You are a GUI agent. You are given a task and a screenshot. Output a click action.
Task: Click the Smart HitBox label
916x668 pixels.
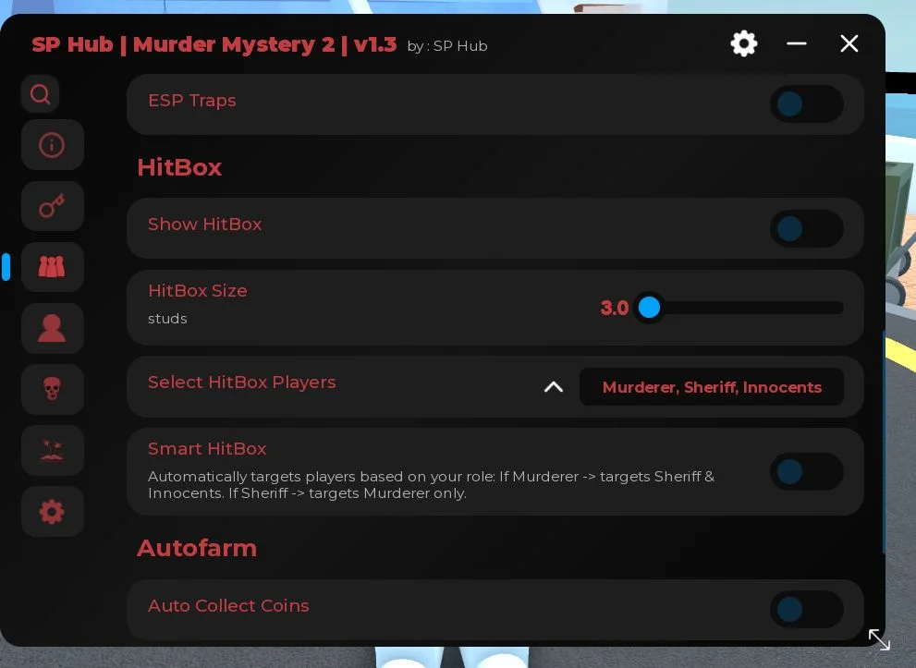pos(207,448)
